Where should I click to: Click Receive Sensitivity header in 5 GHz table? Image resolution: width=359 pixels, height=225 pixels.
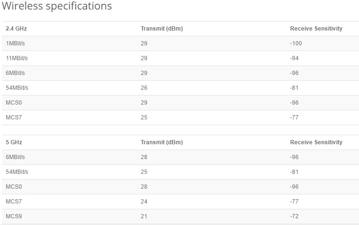click(x=316, y=142)
